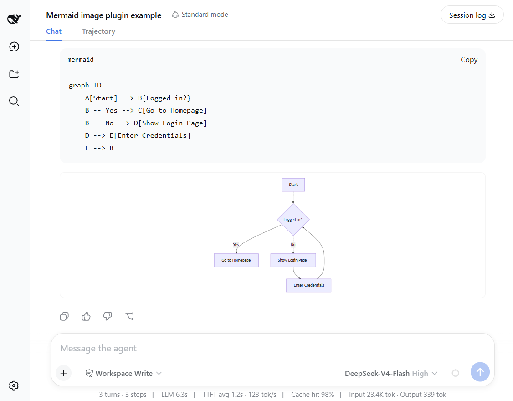Give thumbs down to the response
Viewport: 513px width, 401px height.
point(108,316)
